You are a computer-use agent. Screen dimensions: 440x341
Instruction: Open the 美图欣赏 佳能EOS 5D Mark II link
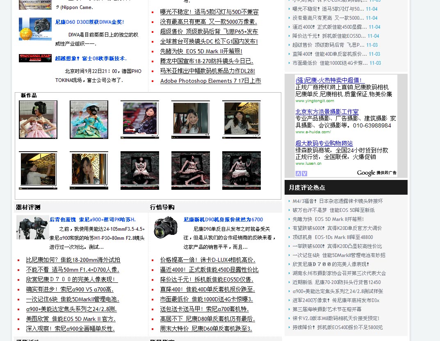(x=71, y=319)
